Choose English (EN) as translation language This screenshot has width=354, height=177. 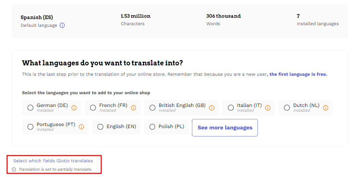click(x=116, y=127)
